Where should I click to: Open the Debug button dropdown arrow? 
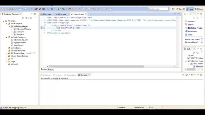pyautogui.click(x=55, y=9)
